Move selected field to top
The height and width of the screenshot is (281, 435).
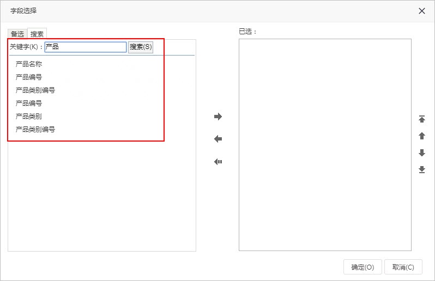(422, 119)
